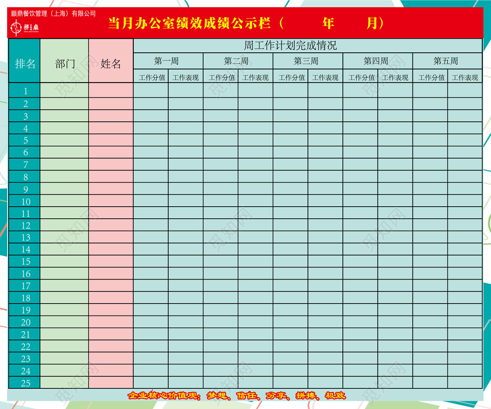Click the 姓名 column header
Screen dimensions: 491x409
pyautogui.click(x=111, y=63)
